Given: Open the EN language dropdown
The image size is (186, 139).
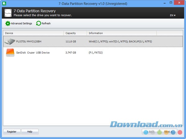Looking at the screenshot, I should (173, 15).
